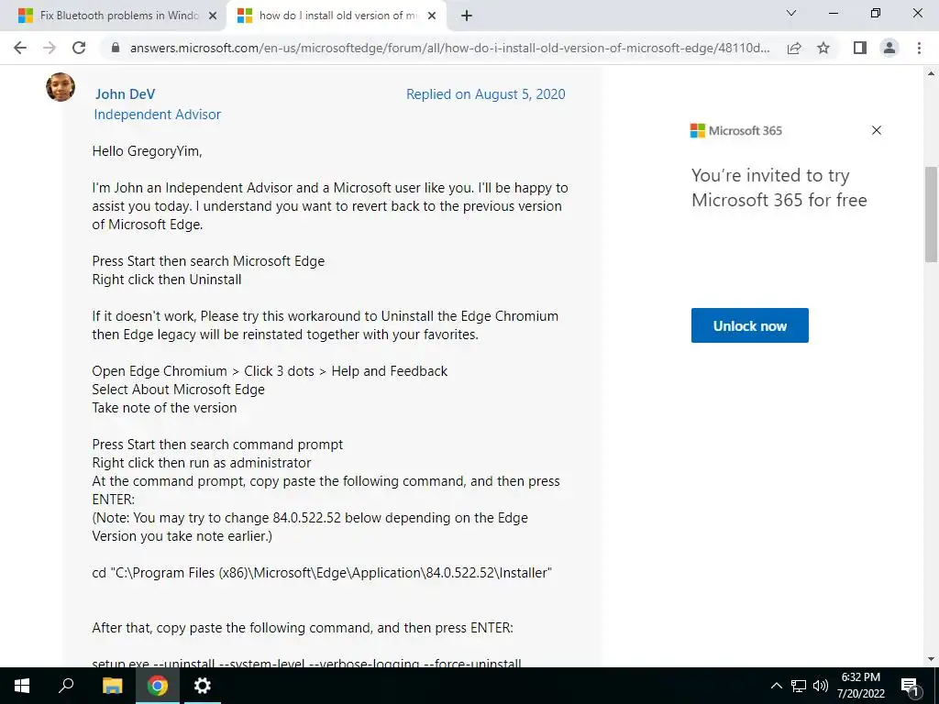Close the Fix Bluetooth problems tab

[213, 16]
